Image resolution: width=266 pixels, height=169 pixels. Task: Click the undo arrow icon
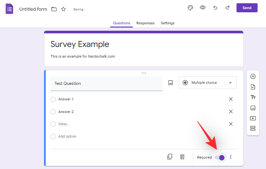point(215,8)
